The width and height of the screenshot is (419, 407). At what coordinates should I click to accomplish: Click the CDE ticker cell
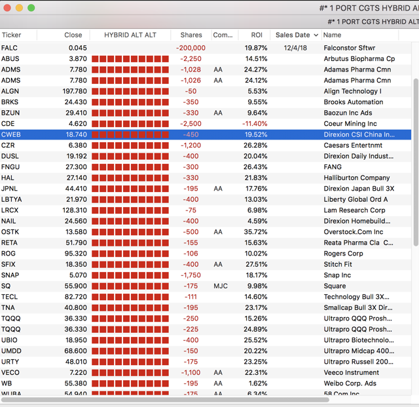click(x=8, y=124)
